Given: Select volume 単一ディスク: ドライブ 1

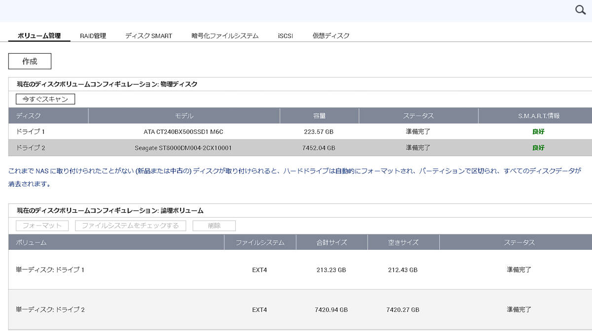Looking at the screenshot, I should 50,269.
